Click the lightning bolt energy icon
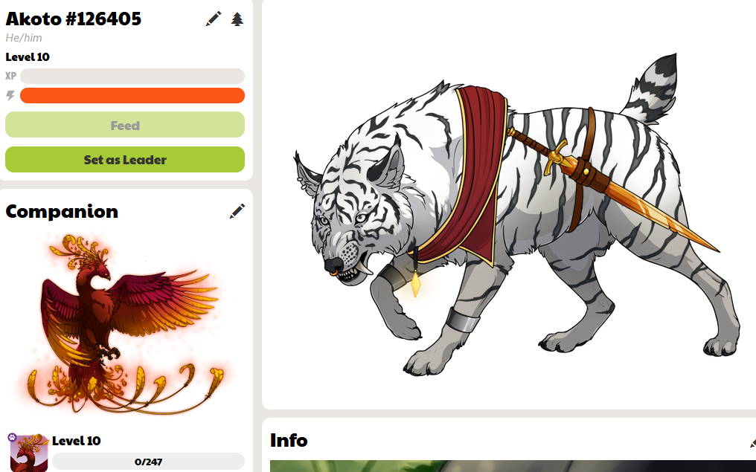The width and height of the screenshot is (756, 472). click(10, 95)
